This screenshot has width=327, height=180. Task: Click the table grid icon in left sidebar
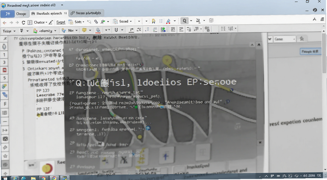click(4, 113)
